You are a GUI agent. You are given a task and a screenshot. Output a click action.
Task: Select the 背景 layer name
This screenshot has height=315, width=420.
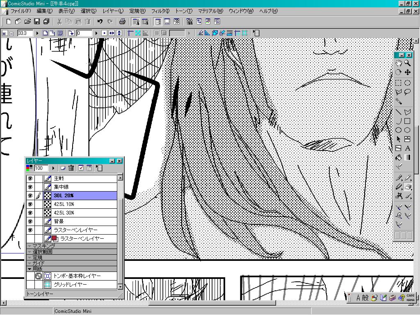coord(59,221)
